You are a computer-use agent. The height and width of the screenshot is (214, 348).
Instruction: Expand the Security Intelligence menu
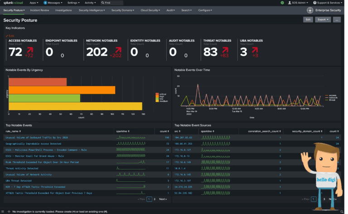coord(92,10)
